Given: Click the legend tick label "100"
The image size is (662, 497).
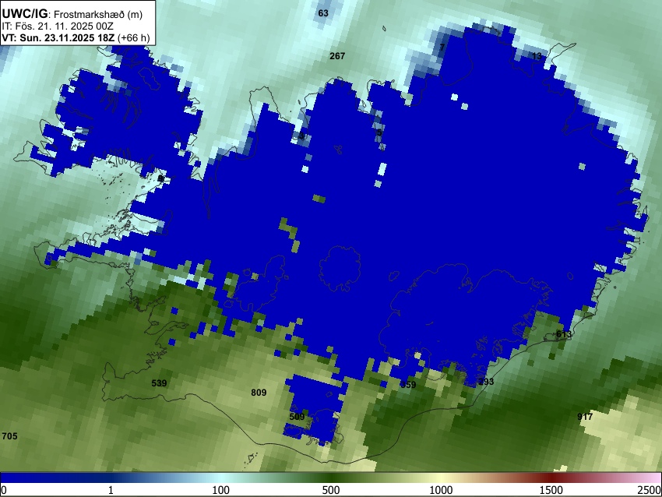Looking at the screenshot, I should pyautogui.click(x=221, y=490).
